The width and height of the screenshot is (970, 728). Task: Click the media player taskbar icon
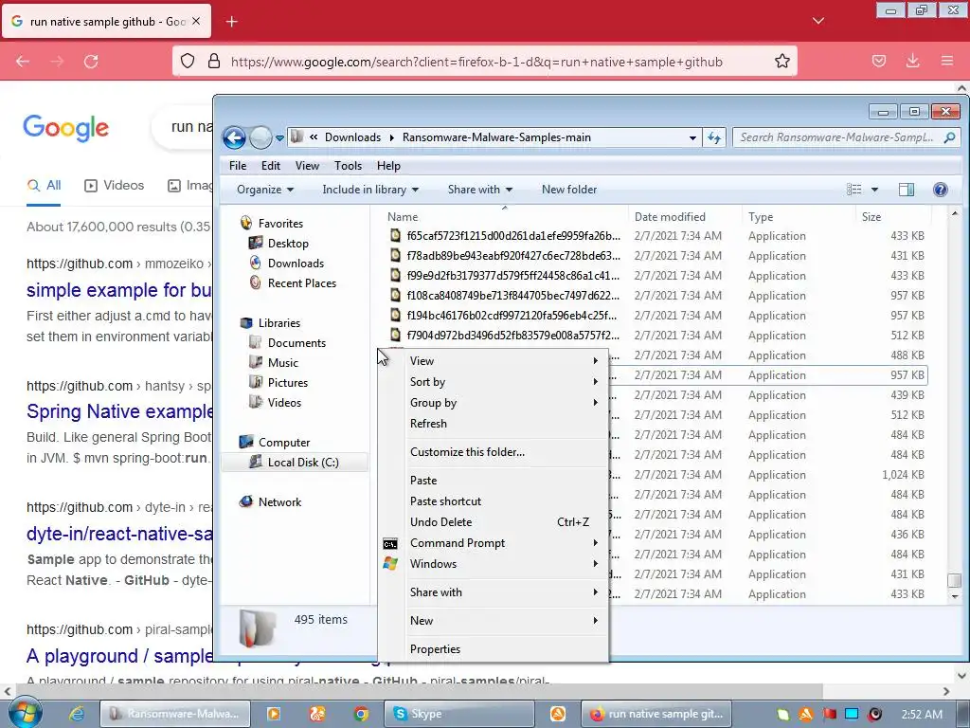[273, 714]
